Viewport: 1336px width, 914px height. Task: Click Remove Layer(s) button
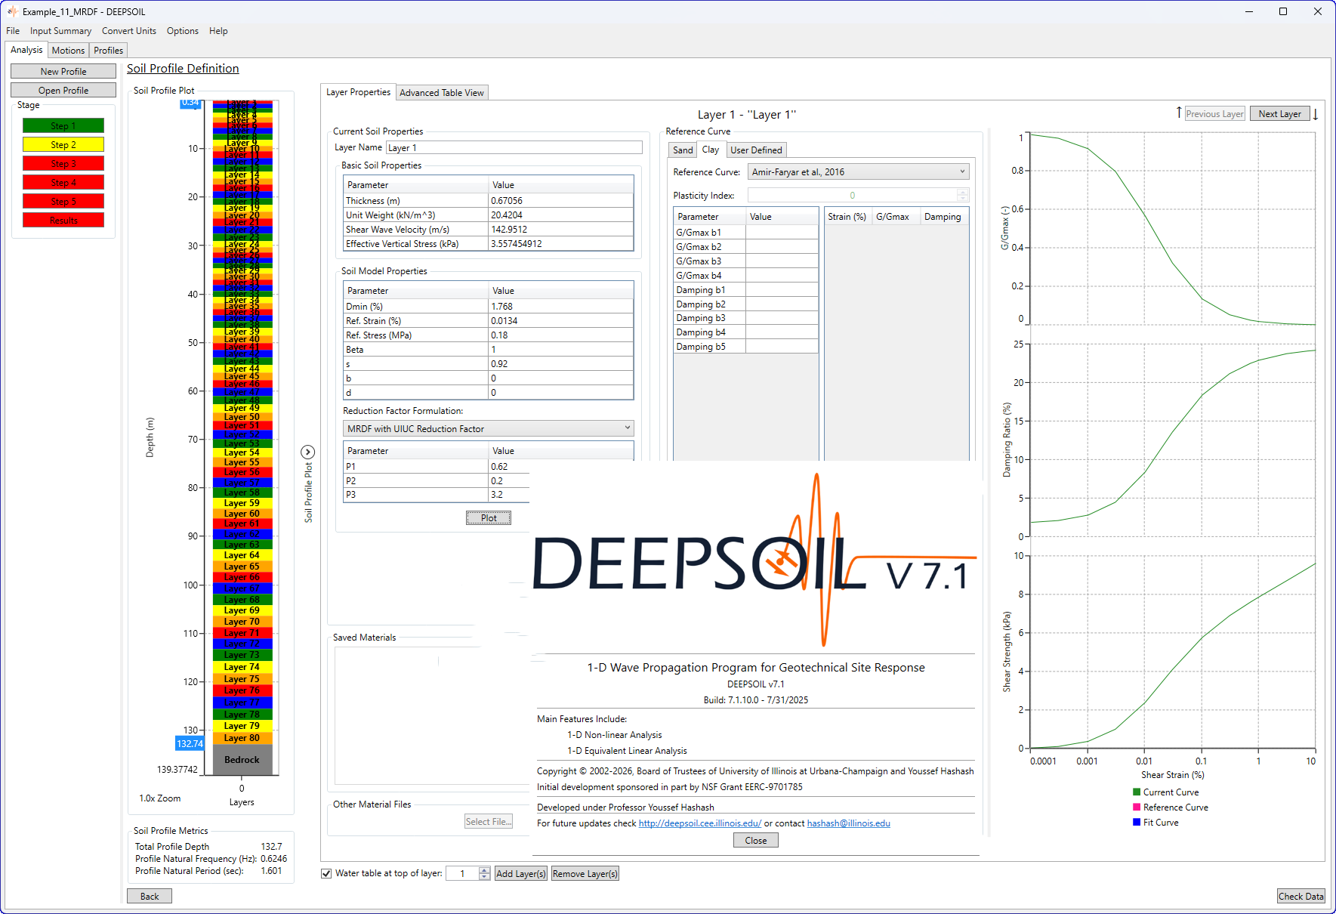[x=585, y=874]
